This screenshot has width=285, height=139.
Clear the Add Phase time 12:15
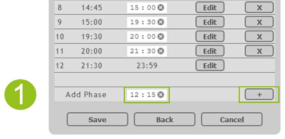[x=161, y=94]
